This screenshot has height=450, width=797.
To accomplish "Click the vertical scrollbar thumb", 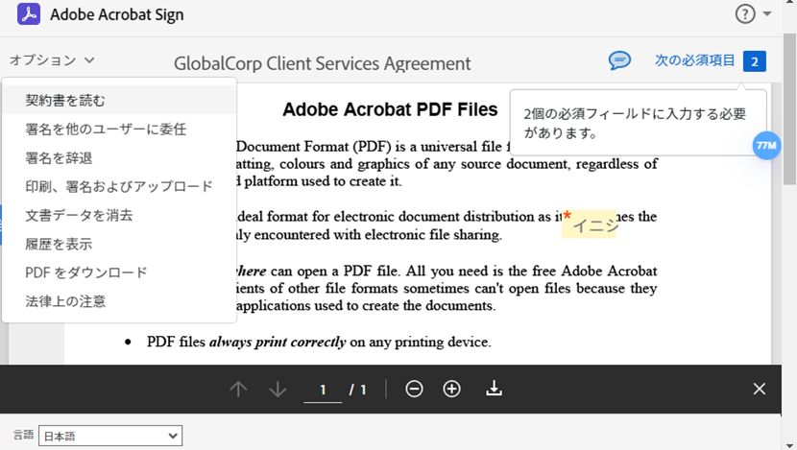I will 789,109.
